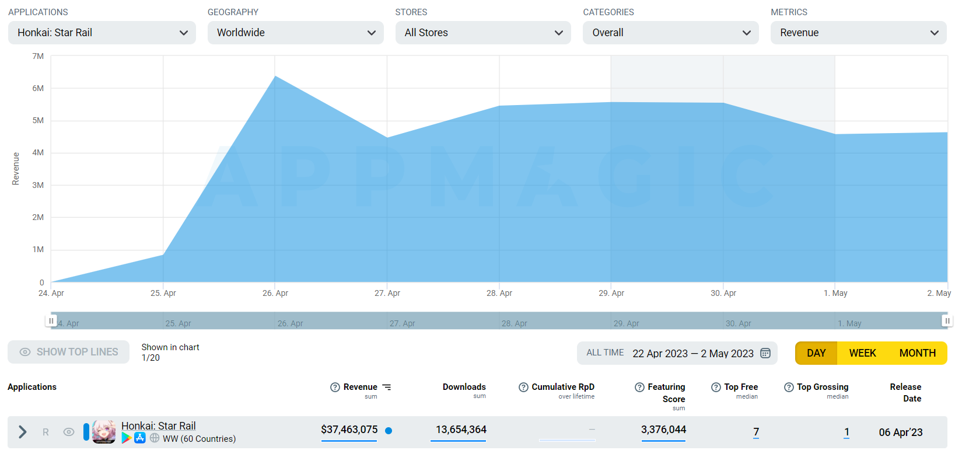Click the Top Grossing help icon
The width and height of the screenshot is (955, 457).
pos(789,388)
